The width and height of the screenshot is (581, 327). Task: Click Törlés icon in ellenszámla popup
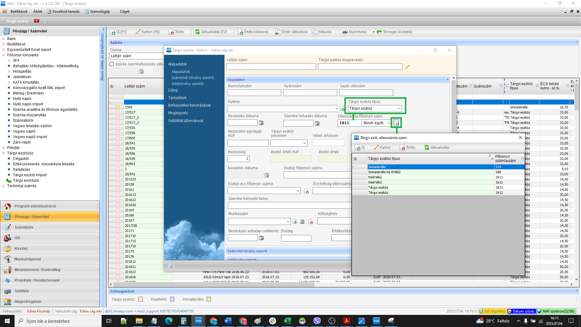click(402, 147)
